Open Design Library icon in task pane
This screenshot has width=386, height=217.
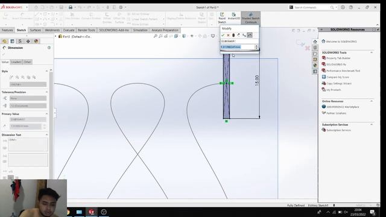[x=315, y=48]
